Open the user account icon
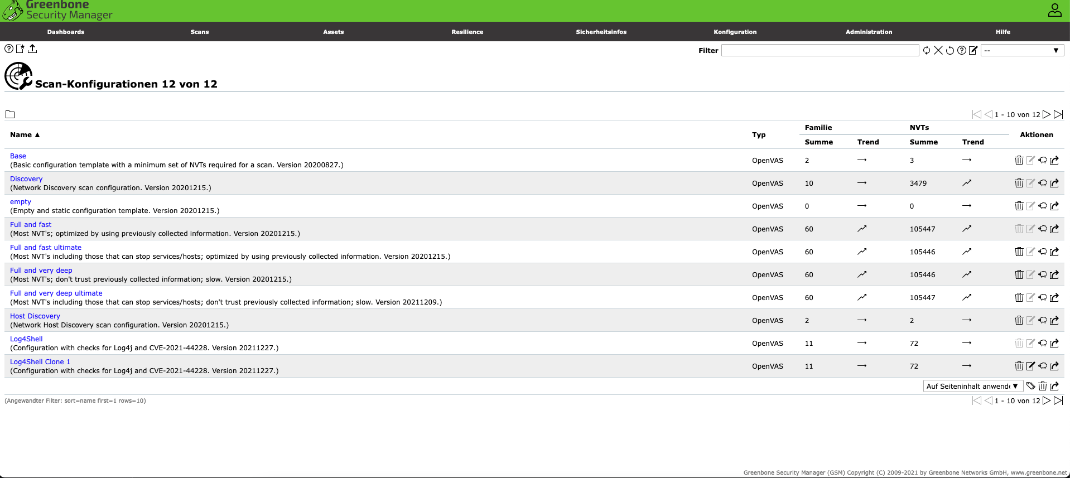Viewport: 1070px width, 478px height. (x=1055, y=10)
